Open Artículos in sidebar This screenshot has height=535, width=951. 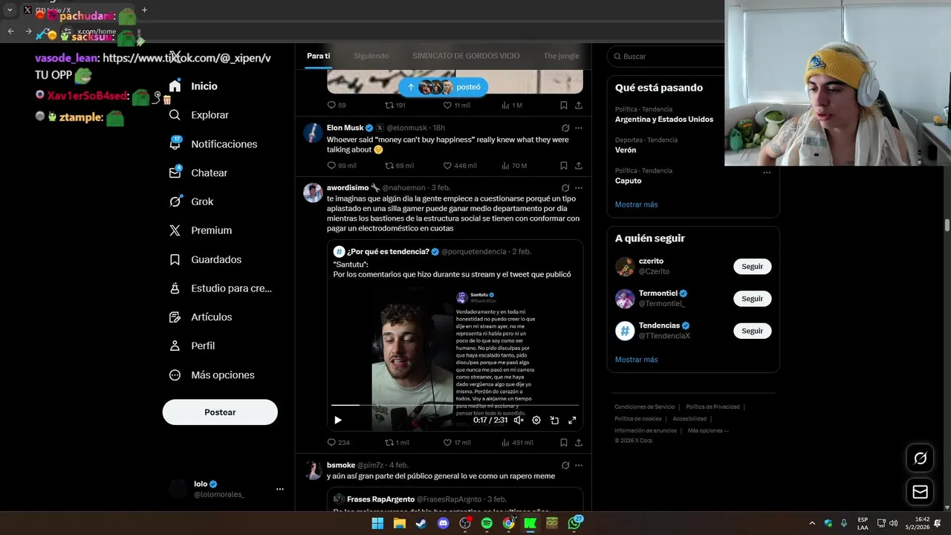(x=200, y=317)
